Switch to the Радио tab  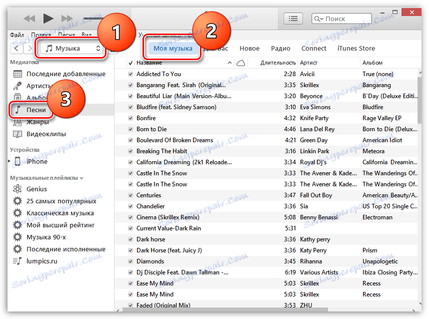coord(280,49)
